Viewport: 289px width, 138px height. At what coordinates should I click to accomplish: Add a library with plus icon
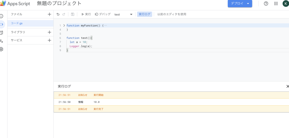tap(49, 32)
